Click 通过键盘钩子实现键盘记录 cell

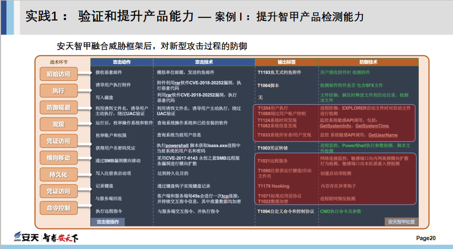point(184,186)
